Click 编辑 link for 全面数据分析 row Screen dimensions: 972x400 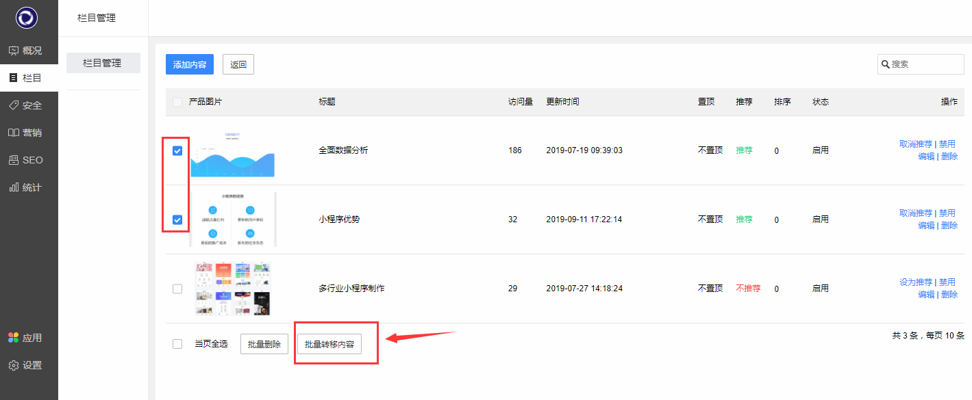tap(926, 157)
